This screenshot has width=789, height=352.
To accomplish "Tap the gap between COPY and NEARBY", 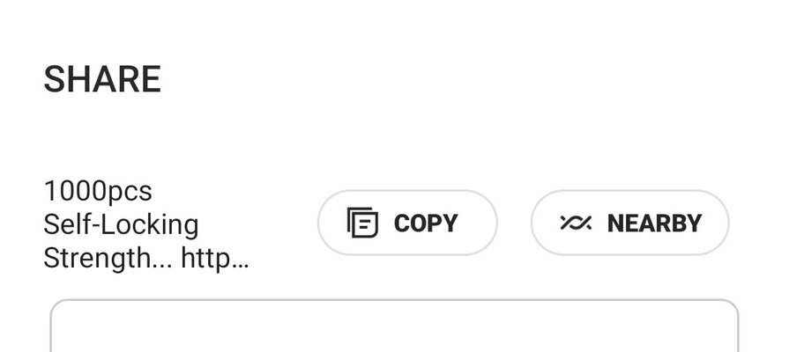I will point(514,223).
